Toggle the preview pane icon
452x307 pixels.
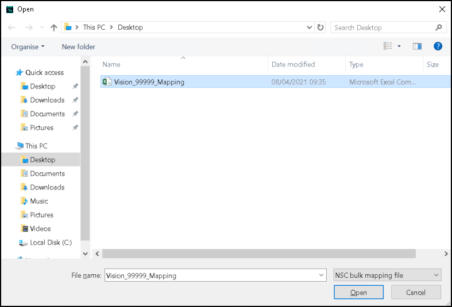pyautogui.click(x=417, y=46)
